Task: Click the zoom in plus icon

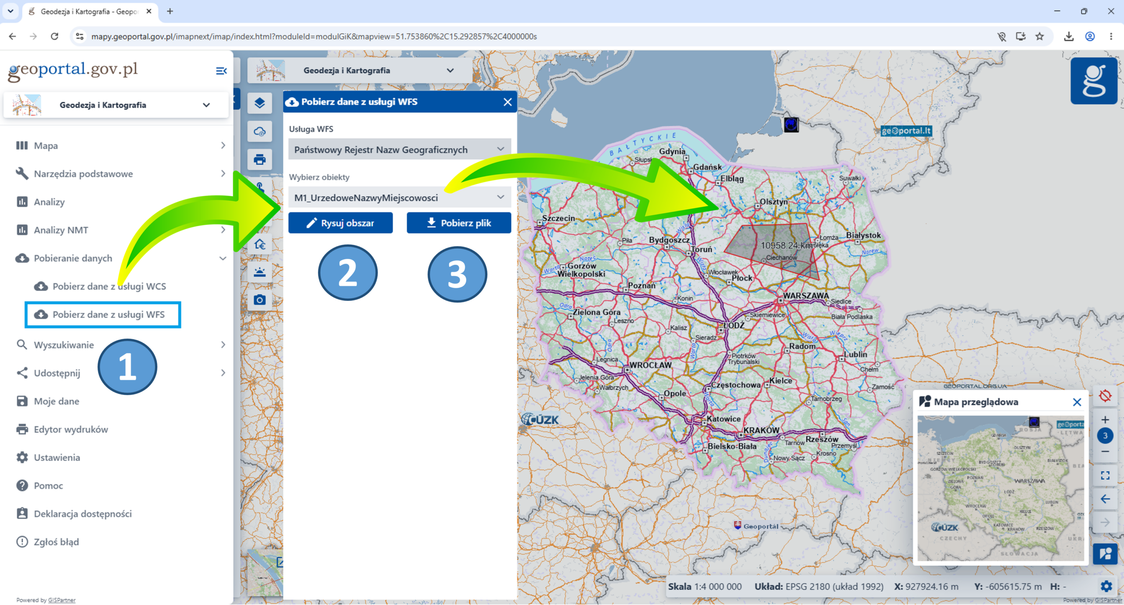Action: point(1105,420)
